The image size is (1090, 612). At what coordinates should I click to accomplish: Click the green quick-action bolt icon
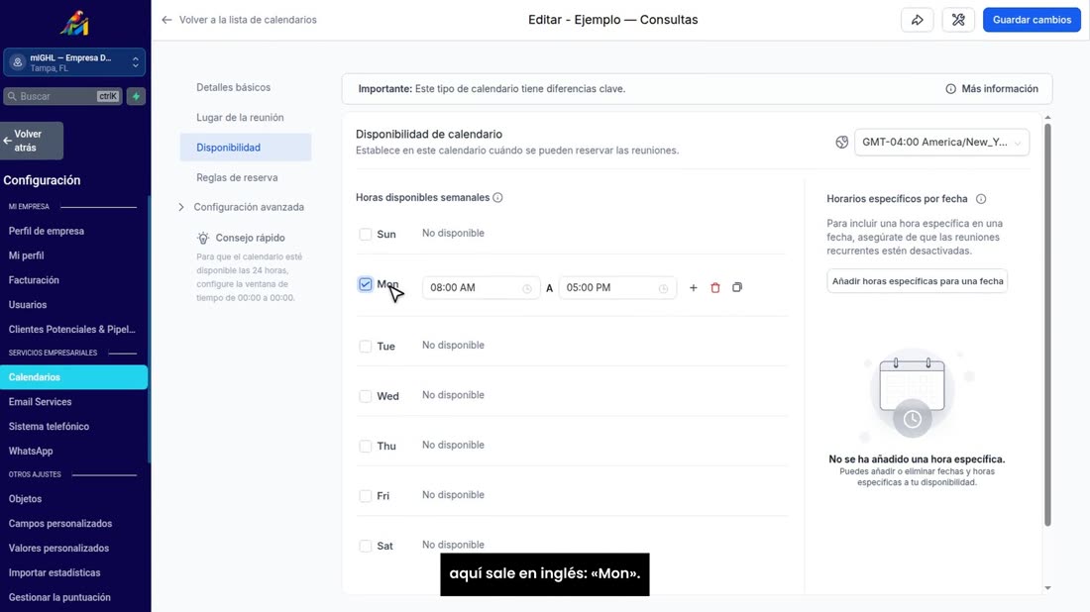pos(137,97)
